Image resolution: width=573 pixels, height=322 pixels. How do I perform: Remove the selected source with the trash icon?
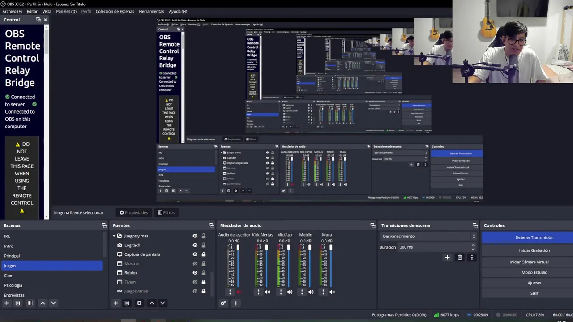tap(127, 303)
